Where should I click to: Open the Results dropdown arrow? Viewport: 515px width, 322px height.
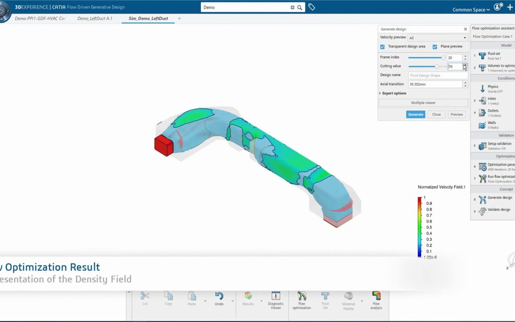(x=261, y=301)
